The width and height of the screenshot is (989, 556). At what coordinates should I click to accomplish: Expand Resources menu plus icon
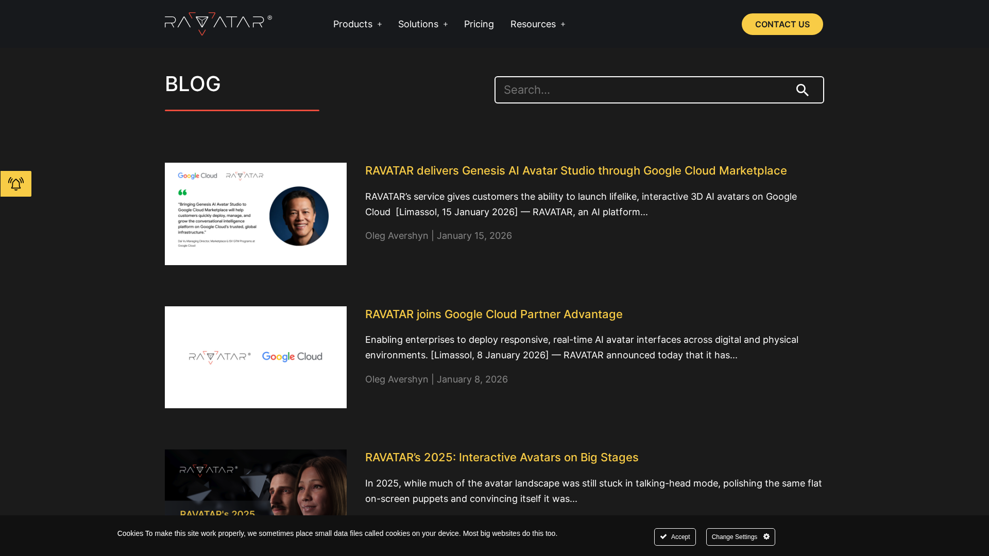[563, 25]
